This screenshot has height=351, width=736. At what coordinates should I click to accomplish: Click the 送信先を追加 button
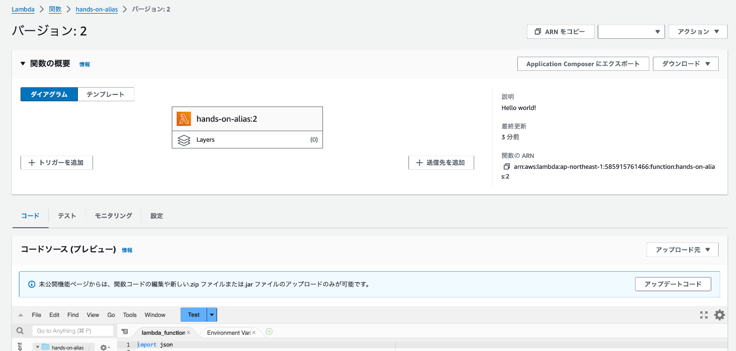click(x=441, y=163)
